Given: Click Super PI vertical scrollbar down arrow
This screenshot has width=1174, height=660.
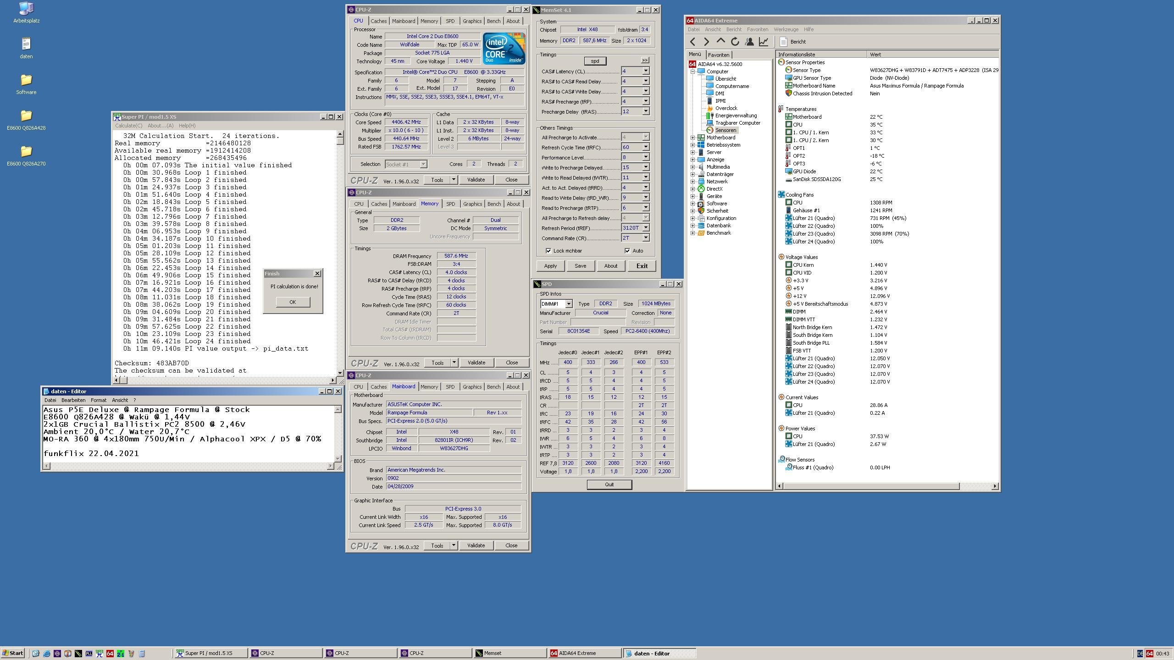Looking at the screenshot, I should [340, 373].
